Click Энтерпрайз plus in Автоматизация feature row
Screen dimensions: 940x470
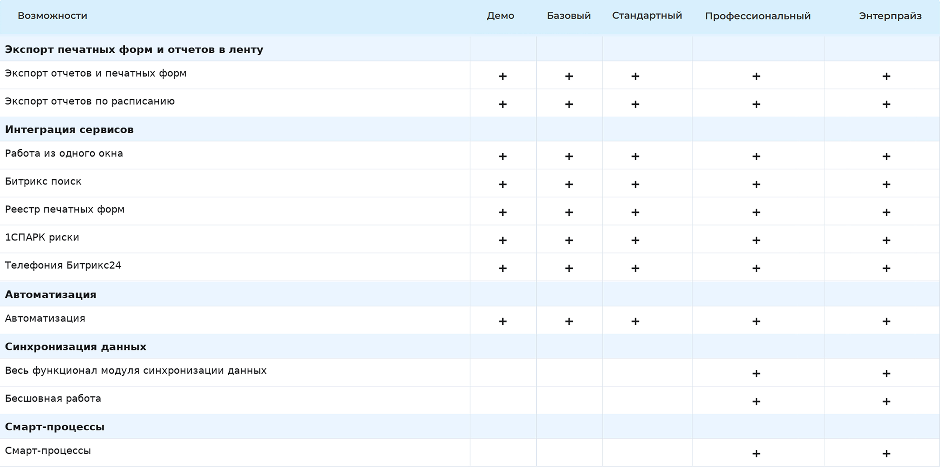click(886, 321)
